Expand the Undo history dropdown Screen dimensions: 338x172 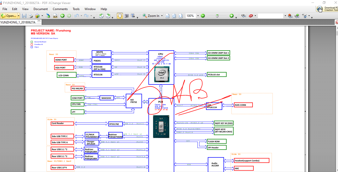click(x=81, y=16)
